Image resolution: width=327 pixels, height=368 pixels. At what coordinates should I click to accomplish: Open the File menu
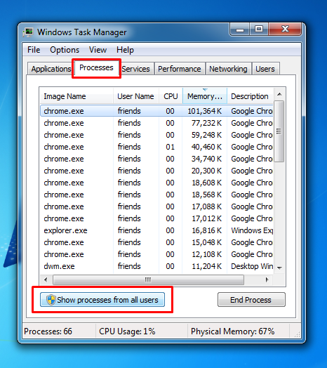(34, 50)
